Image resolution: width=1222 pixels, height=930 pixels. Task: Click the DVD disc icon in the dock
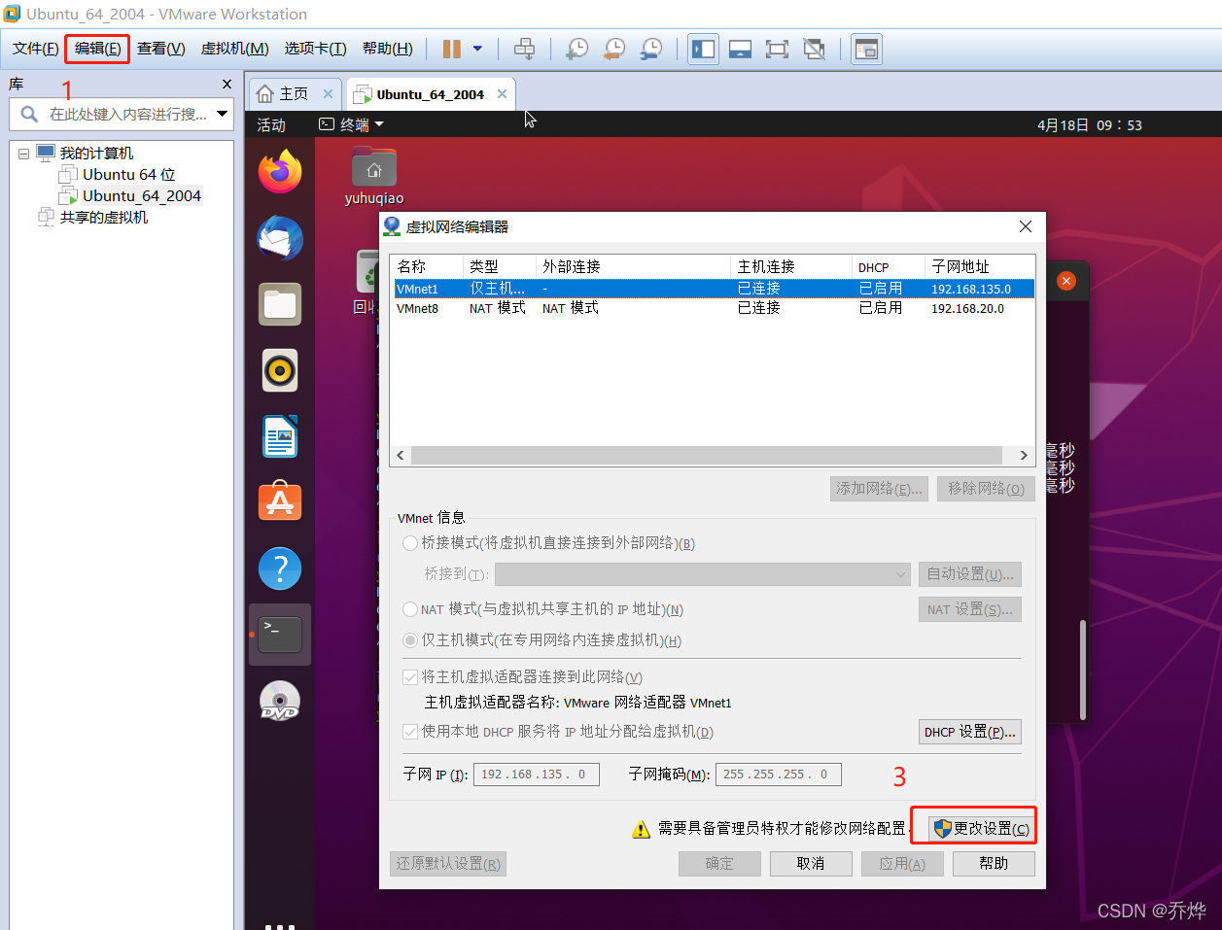tap(280, 701)
